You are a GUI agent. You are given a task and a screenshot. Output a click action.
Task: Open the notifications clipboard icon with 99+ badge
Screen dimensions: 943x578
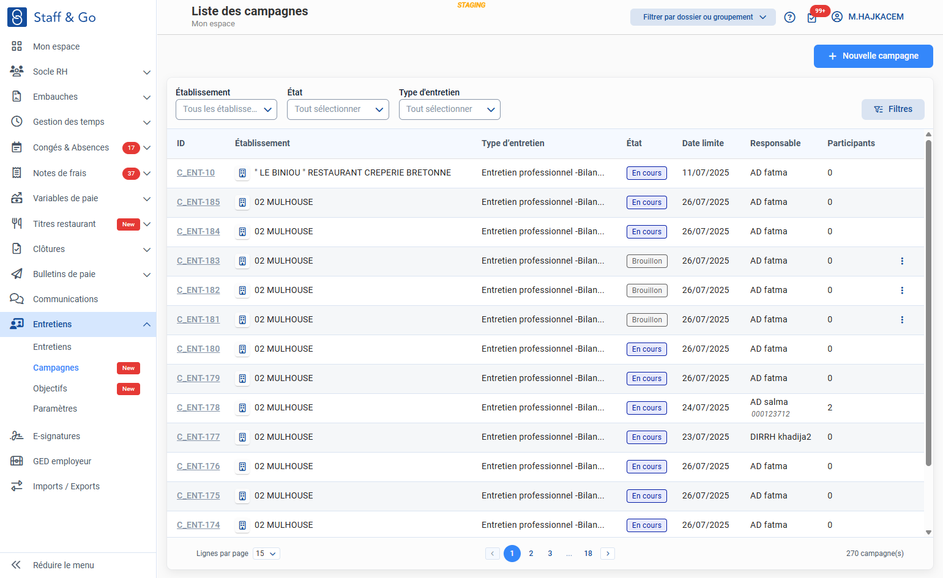tap(812, 17)
